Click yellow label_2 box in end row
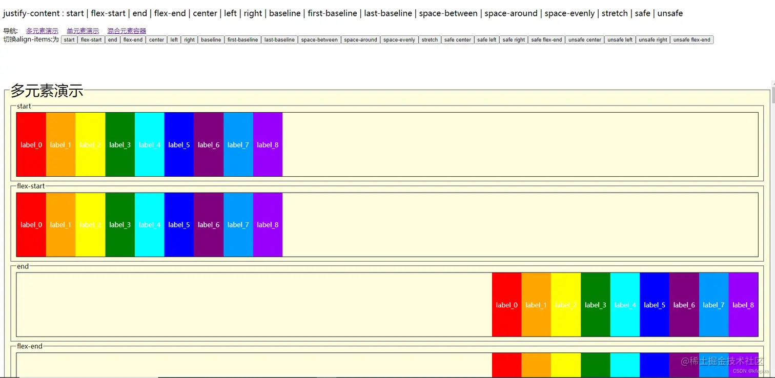 pos(566,305)
